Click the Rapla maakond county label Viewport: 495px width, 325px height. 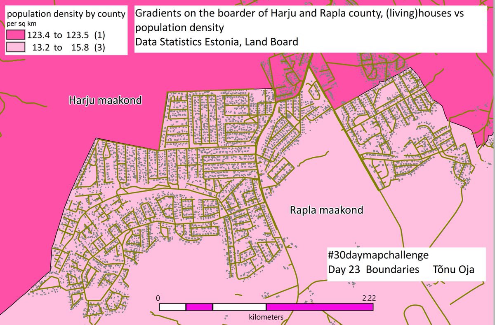326,211
